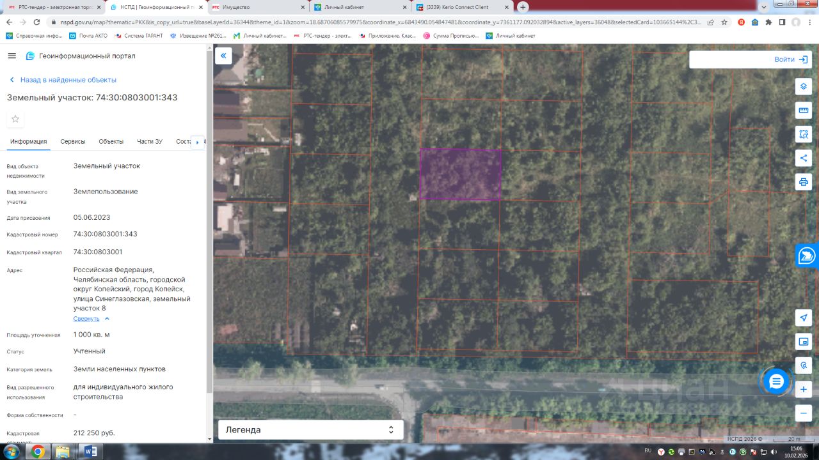Go back in the browser
Image resolution: width=819 pixels, height=460 pixels.
9,22
